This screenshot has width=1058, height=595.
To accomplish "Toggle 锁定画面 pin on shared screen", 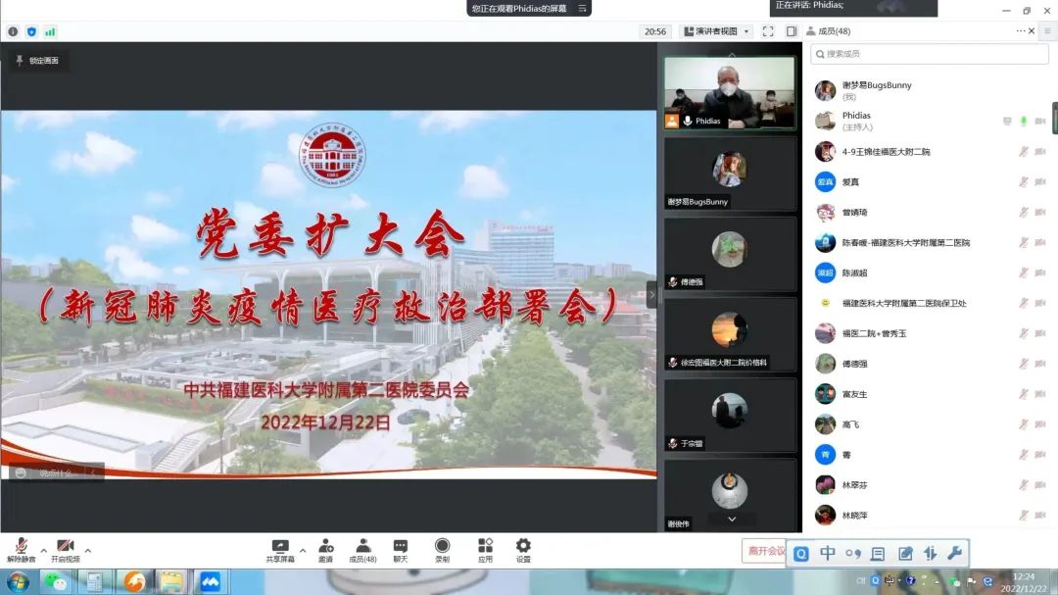I will pyautogui.click(x=36, y=61).
